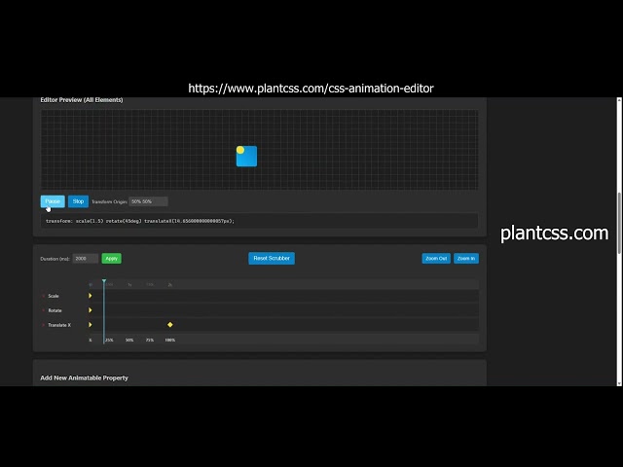623x467 pixels.
Task: Select the Scale start keyframe
Action: click(x=91, y=296)
